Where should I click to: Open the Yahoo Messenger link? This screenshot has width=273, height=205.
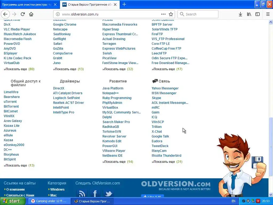point(165,88)
